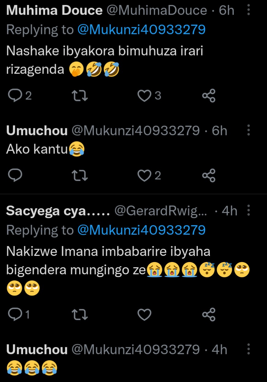Image resolution: width=267 pixels, height=382 pixels.
Task: Open more options on Umuchou's last tweet
Action: click(x=248, y=349)
